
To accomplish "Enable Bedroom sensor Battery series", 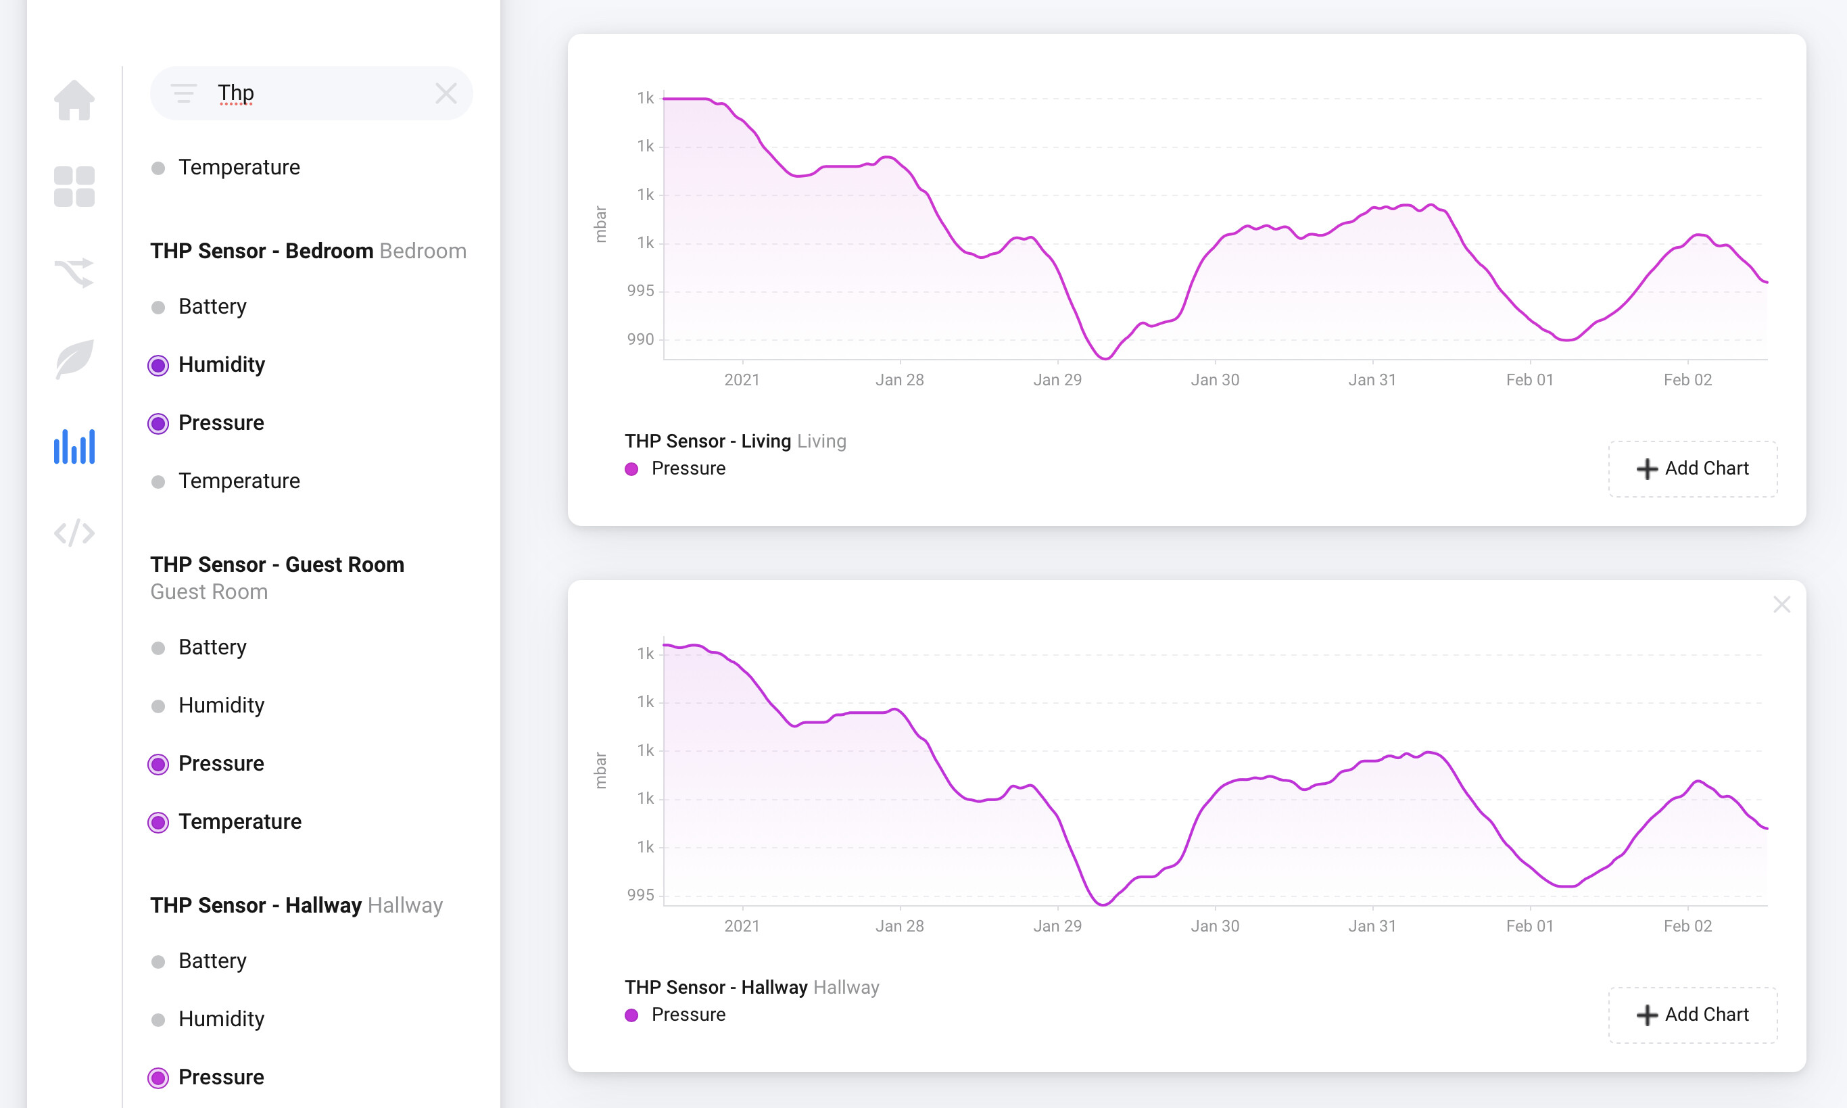I will [x=158, y=307].
